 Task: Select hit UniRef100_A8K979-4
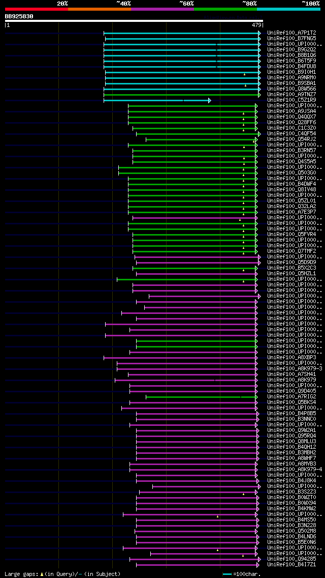click(x=295, y=470)
